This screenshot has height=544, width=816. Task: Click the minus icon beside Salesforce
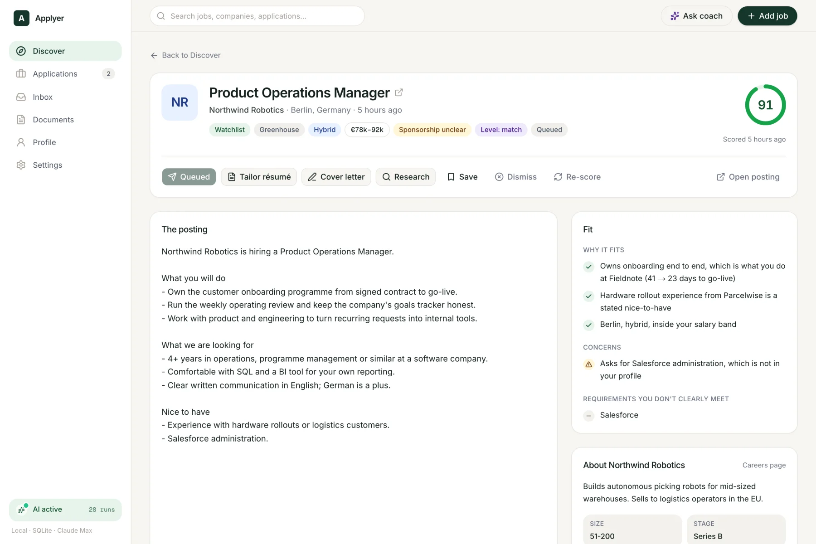click(589, 416)
